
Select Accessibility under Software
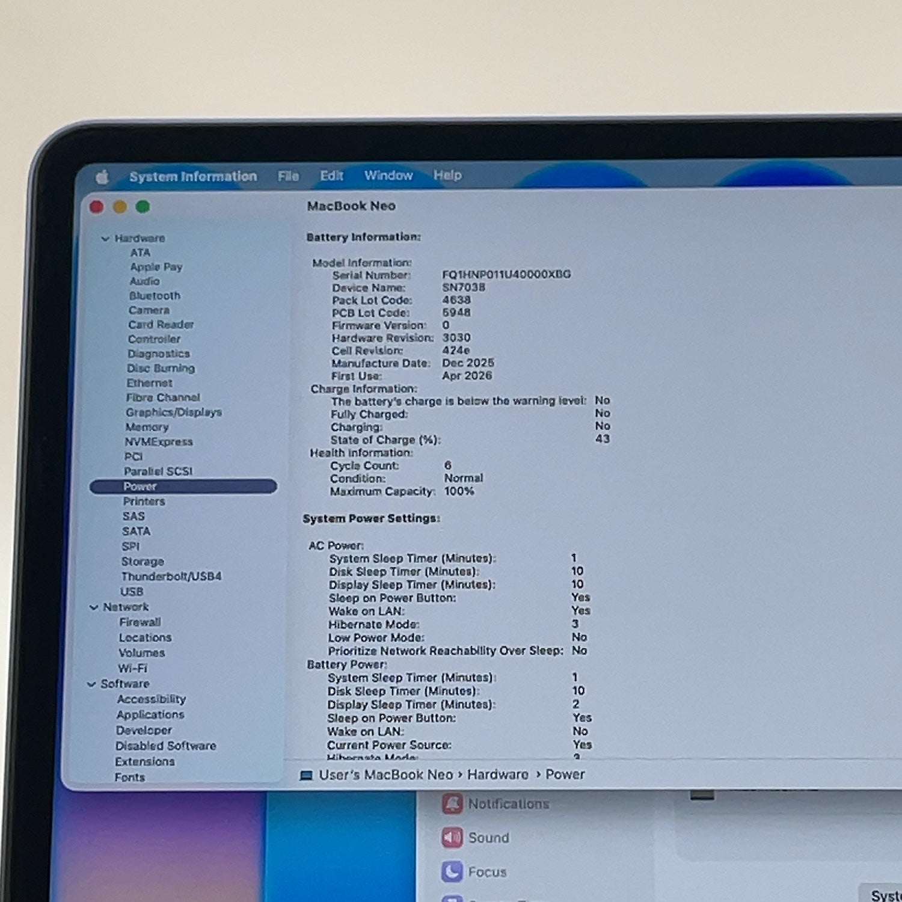tap(152, 699)
